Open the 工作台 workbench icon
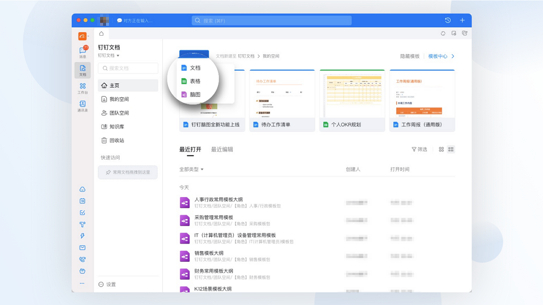The height and width of the screenshot is (305, 543). pyautogui.click(x=82, y=87)
